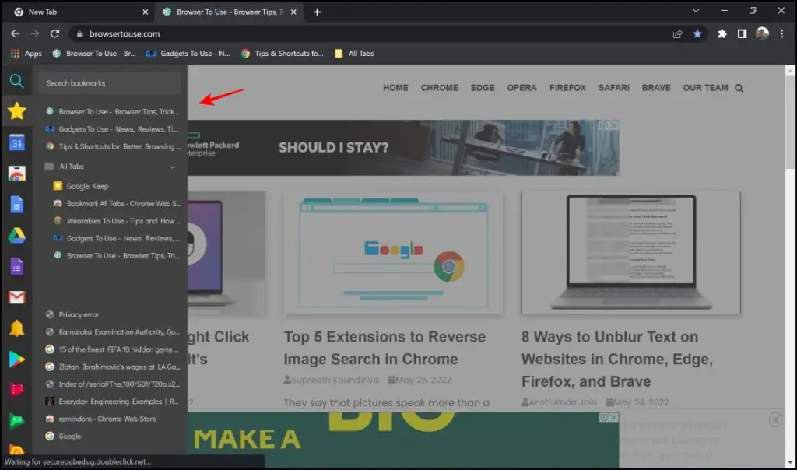The width and height of the screenshot is (797, 470).
Task: Toggle the bookmark star in the address bar
Action: [697, 33]
